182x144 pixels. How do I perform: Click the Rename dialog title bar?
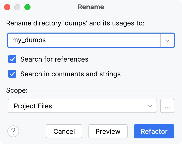[x=91, y=7]
